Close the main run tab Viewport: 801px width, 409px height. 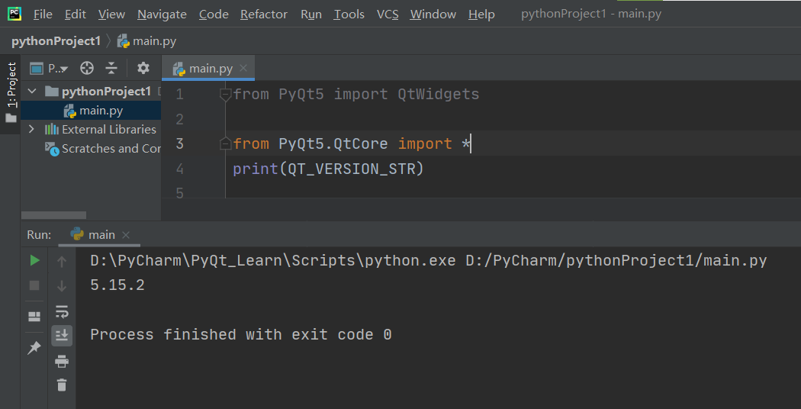(126, 235)
